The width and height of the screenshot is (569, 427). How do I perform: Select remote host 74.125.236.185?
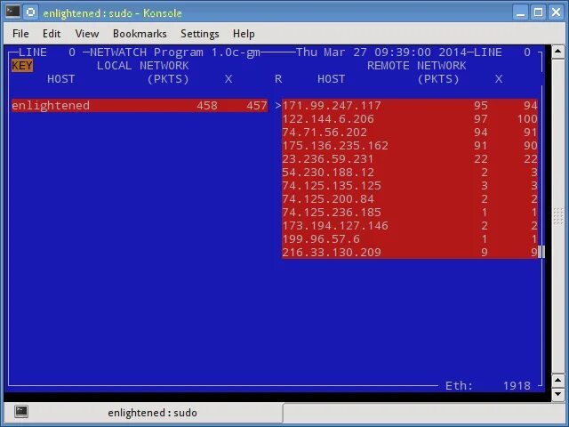click(x=410, y=213)
